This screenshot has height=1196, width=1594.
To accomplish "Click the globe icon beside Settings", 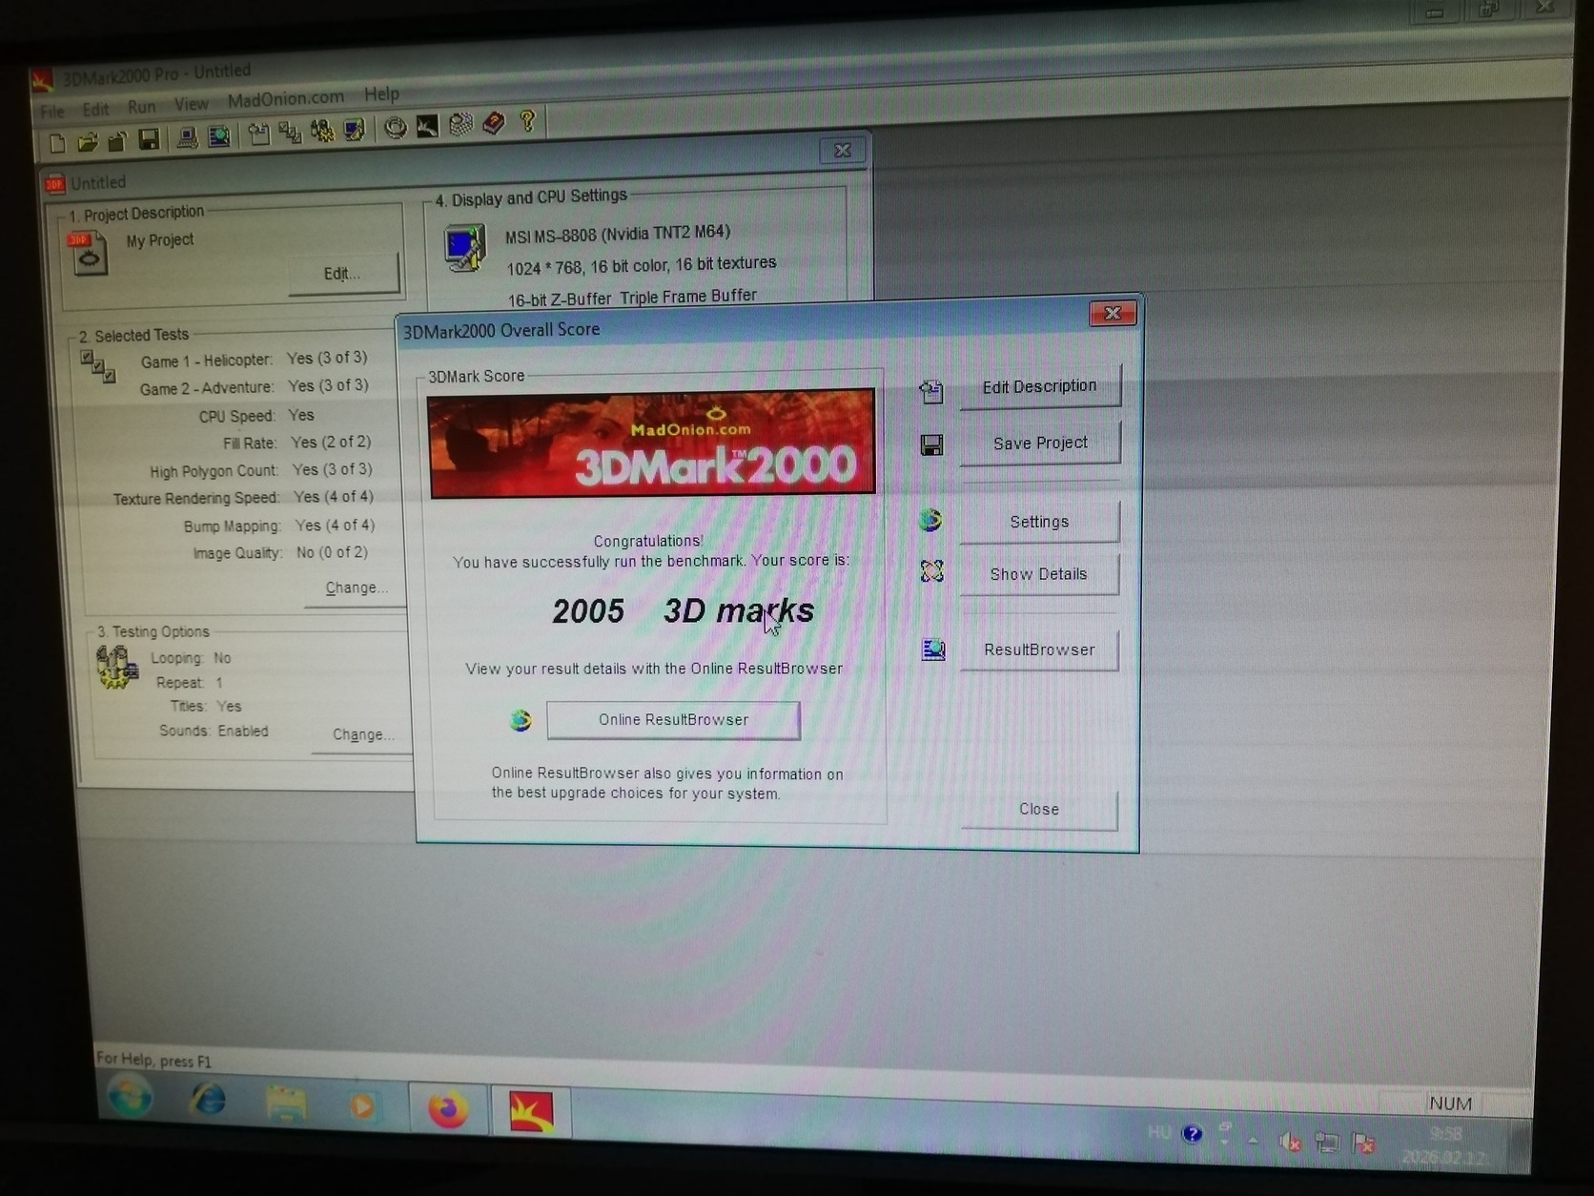I will point(930,520).
